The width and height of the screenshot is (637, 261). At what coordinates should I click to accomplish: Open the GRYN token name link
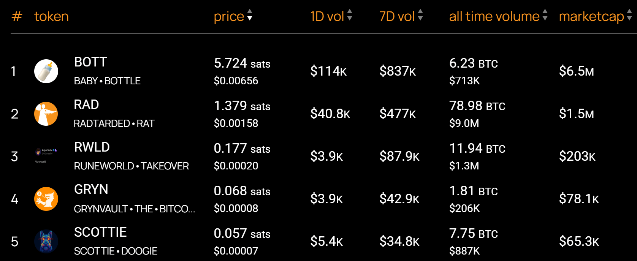pos(91,189)
